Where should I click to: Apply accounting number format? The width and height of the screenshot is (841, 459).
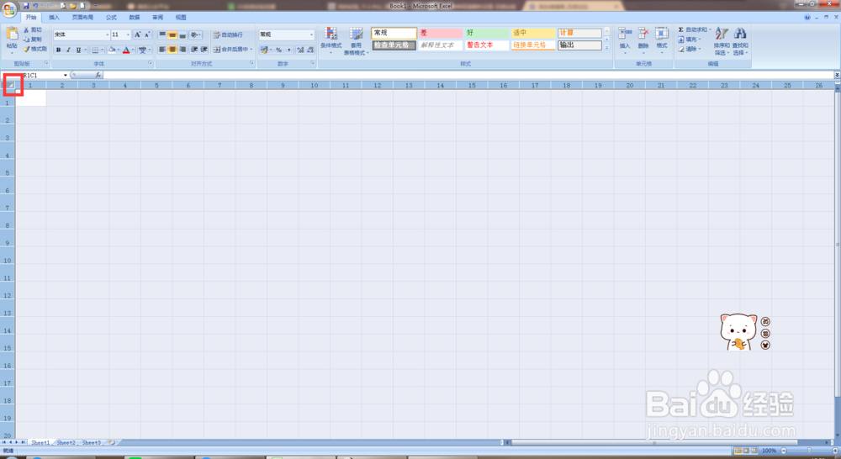[264, 50]
